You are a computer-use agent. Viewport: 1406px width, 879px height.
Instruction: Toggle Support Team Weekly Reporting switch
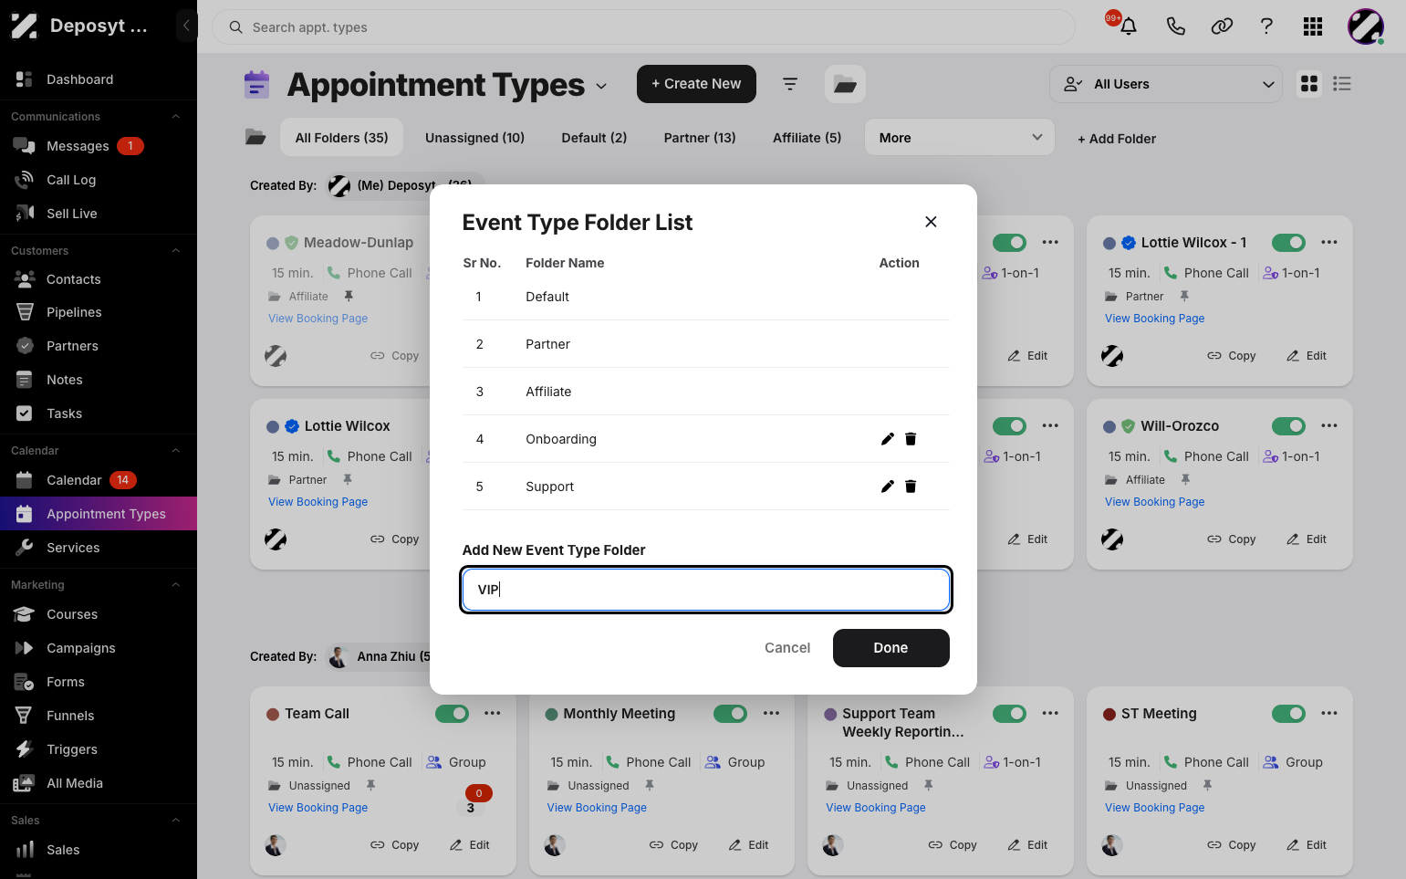coord(1009,714)
